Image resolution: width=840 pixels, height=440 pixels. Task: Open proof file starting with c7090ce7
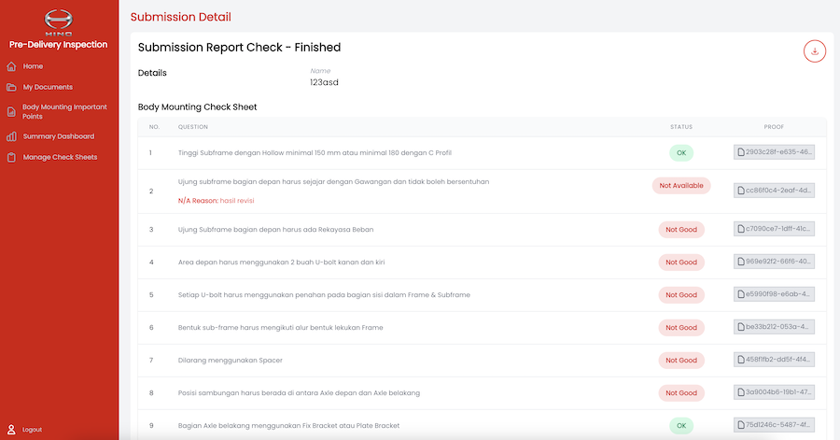click(774, 229)
